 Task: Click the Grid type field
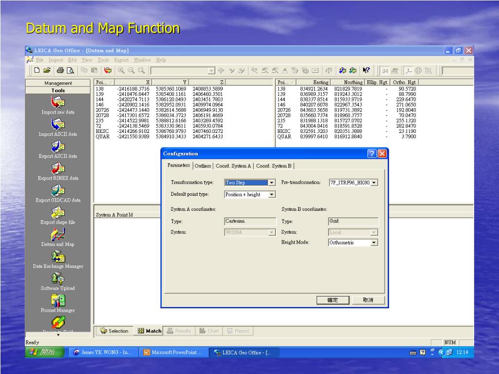click(353, 222)
